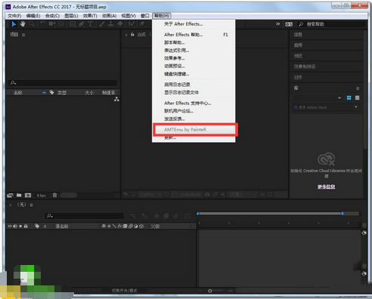
Task: Select the Rotation tool
Action: [43, 24]
